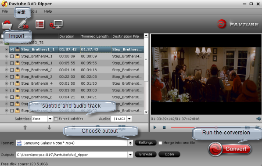
Task: Collapse the D:\VIDEO_TS root node
Action: (1, 43)
